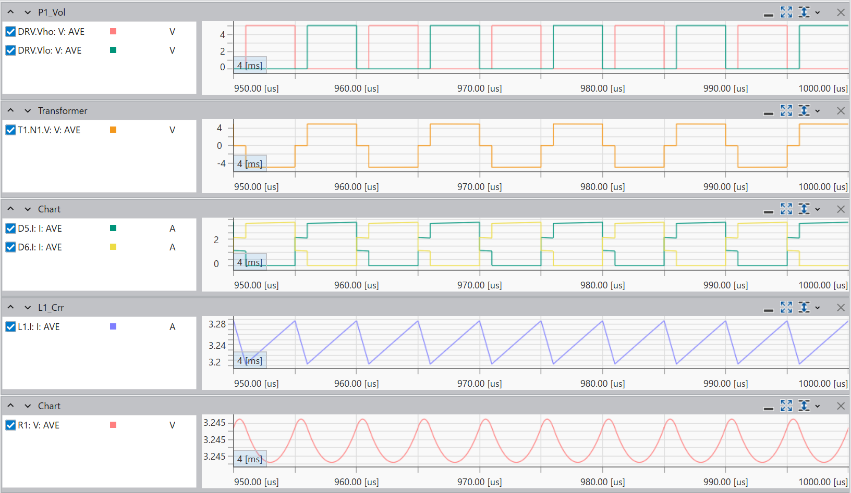Close the Transformer chart panel
The height and width of the screenshot is (493, 851).
point(841,111)
